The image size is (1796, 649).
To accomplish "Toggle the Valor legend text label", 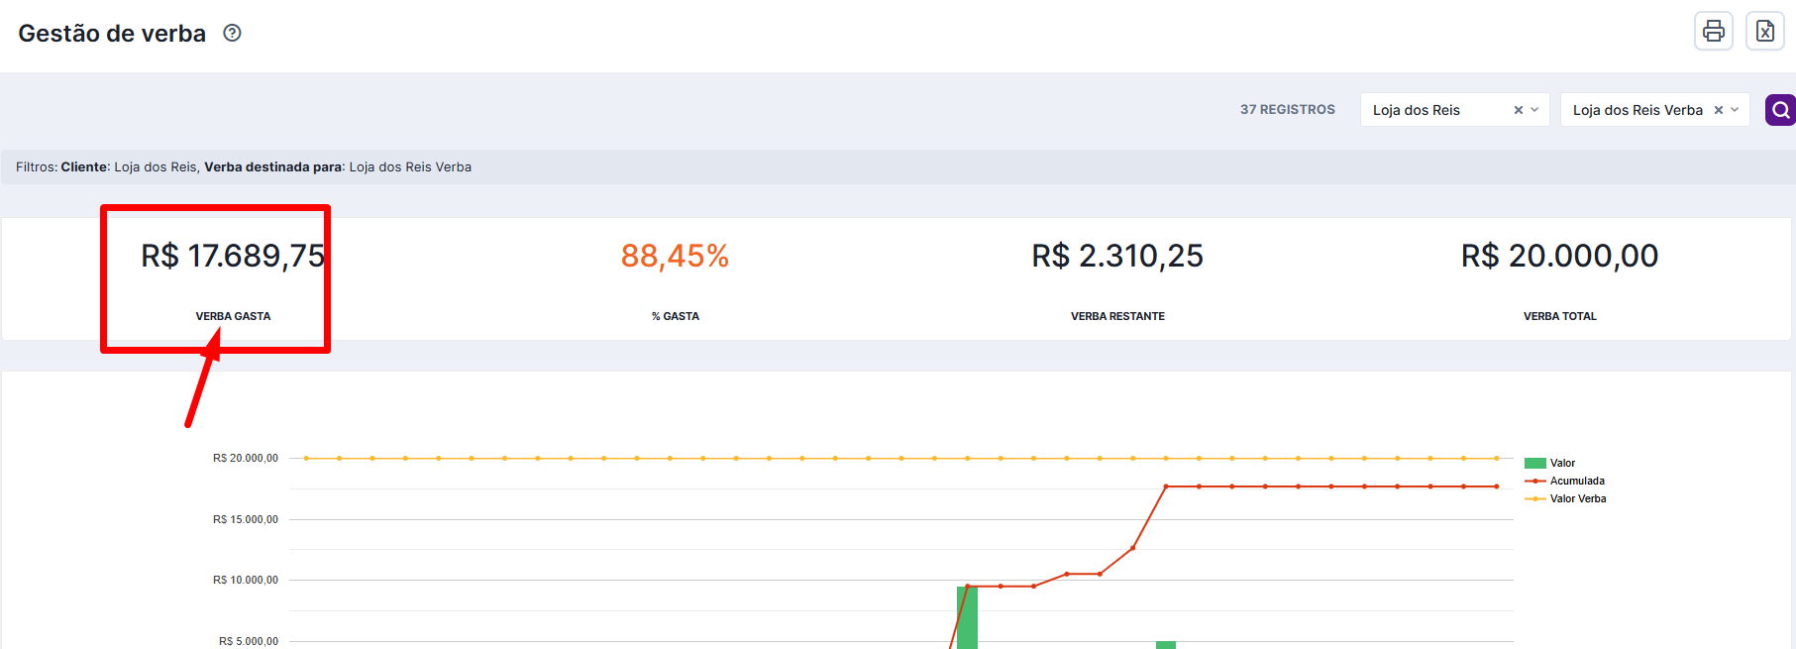I will click(1562, 464).
